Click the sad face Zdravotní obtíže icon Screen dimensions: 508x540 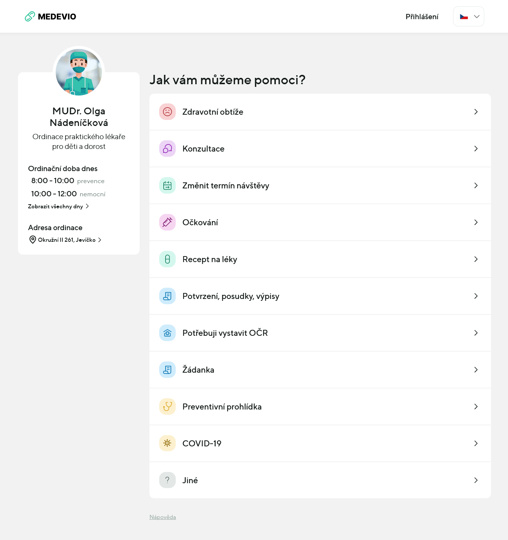pos(167,112)
